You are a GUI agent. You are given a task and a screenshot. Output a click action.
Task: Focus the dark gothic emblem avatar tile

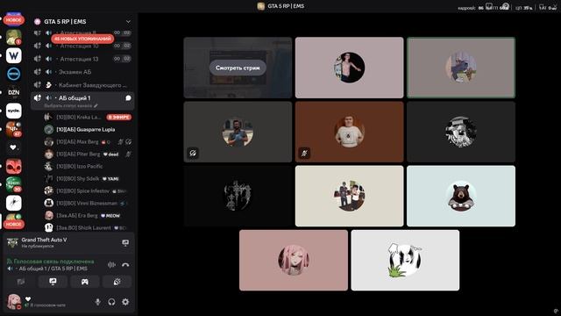point(238,196)
